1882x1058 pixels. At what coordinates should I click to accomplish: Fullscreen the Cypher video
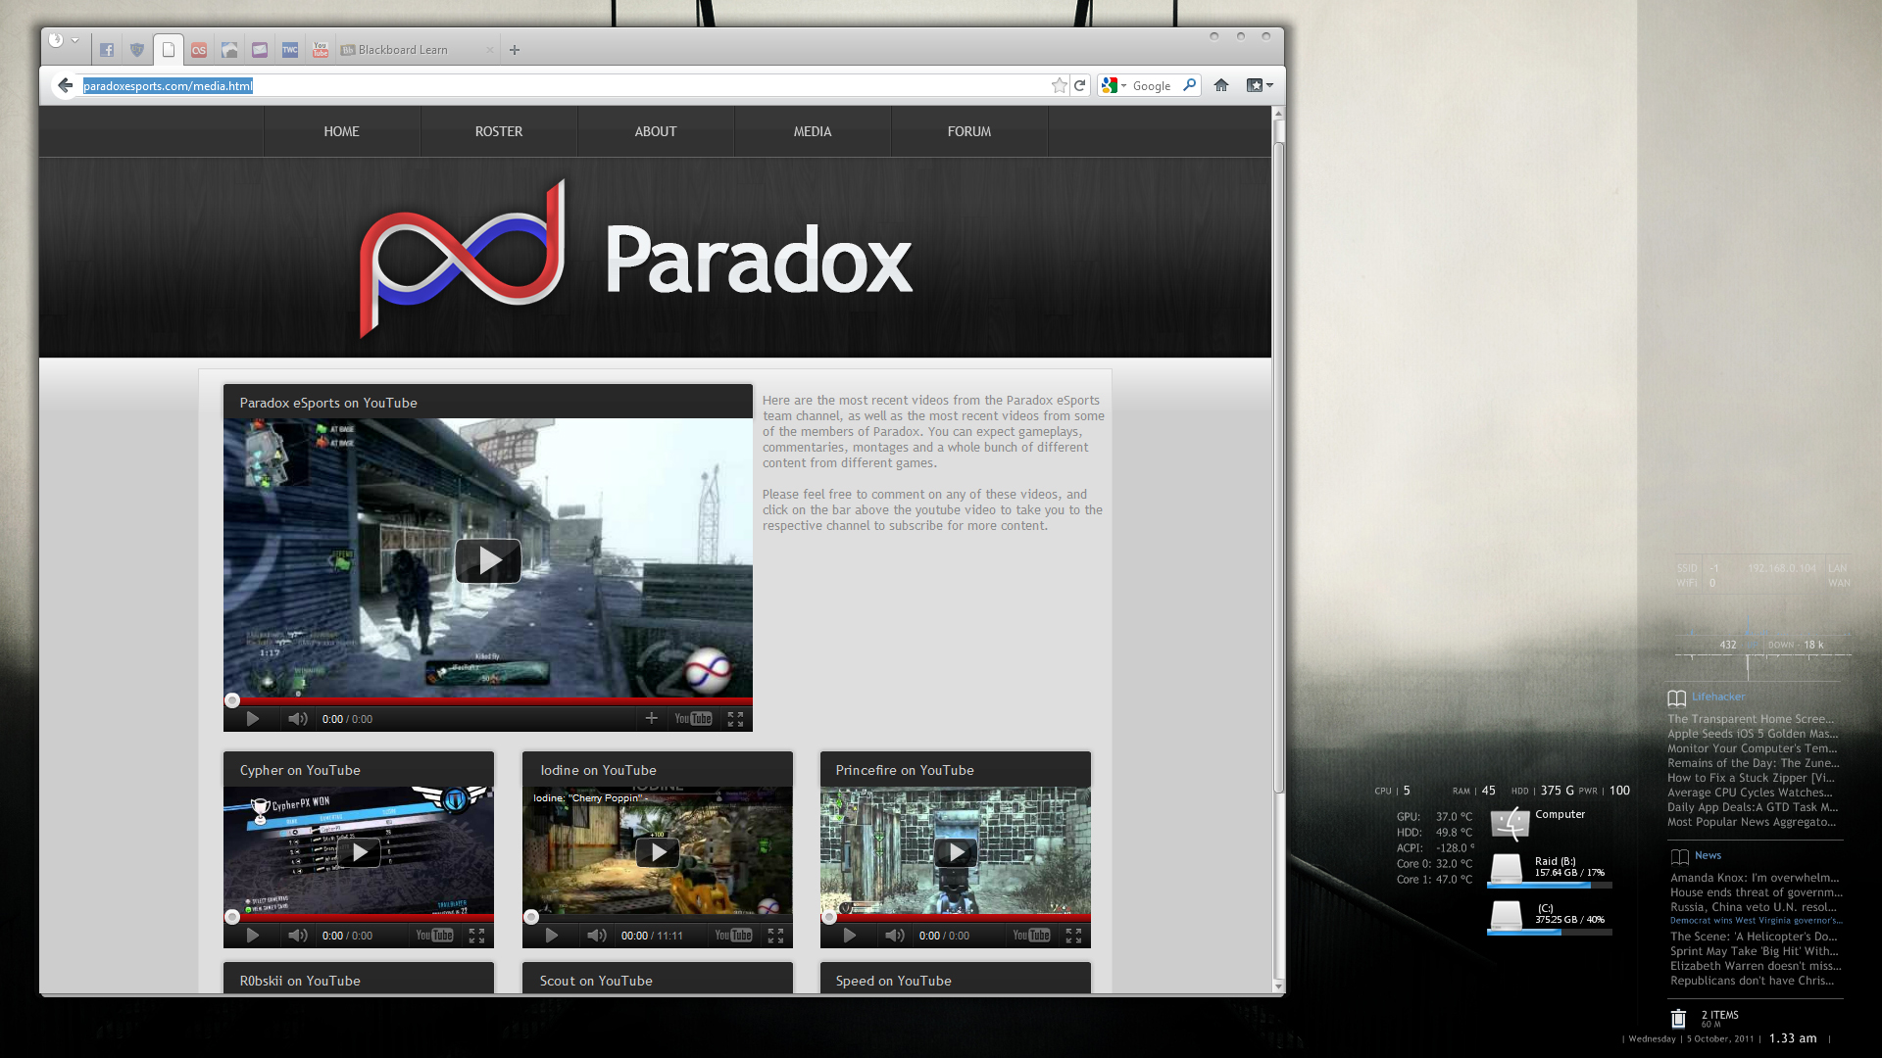coord(476,936)
